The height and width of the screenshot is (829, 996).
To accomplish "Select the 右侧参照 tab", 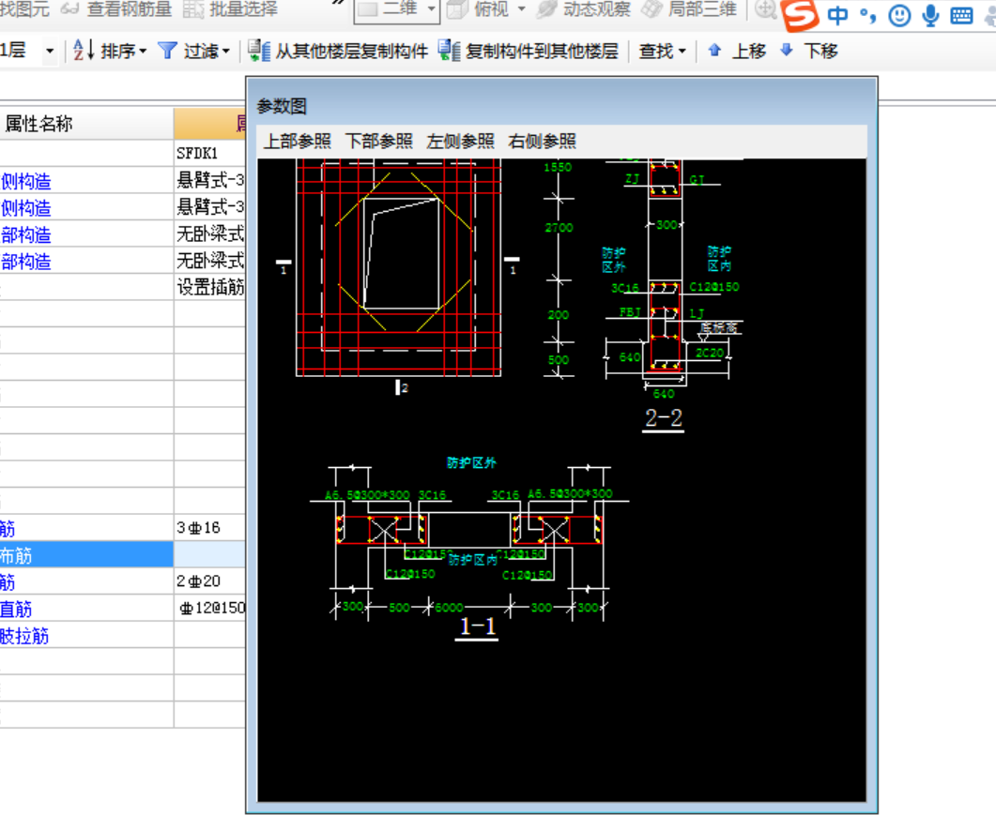I will pos(542,141).
